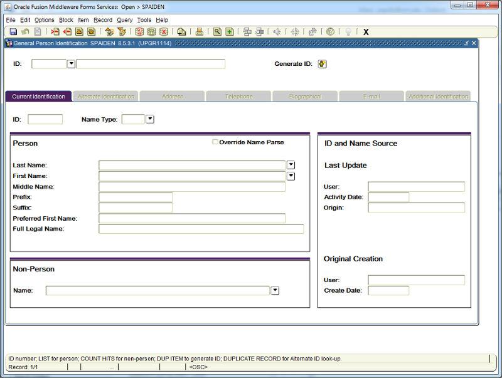
Task: Click the green plus add-document icon
Action: click(230, 32)
